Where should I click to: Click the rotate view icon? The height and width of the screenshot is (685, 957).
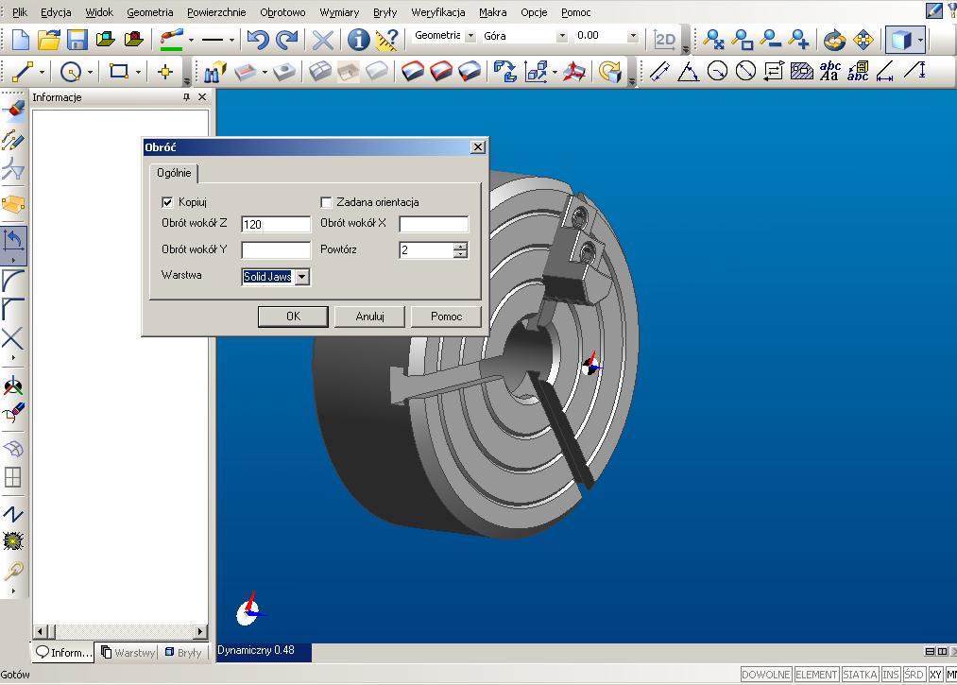coord(834,41)
